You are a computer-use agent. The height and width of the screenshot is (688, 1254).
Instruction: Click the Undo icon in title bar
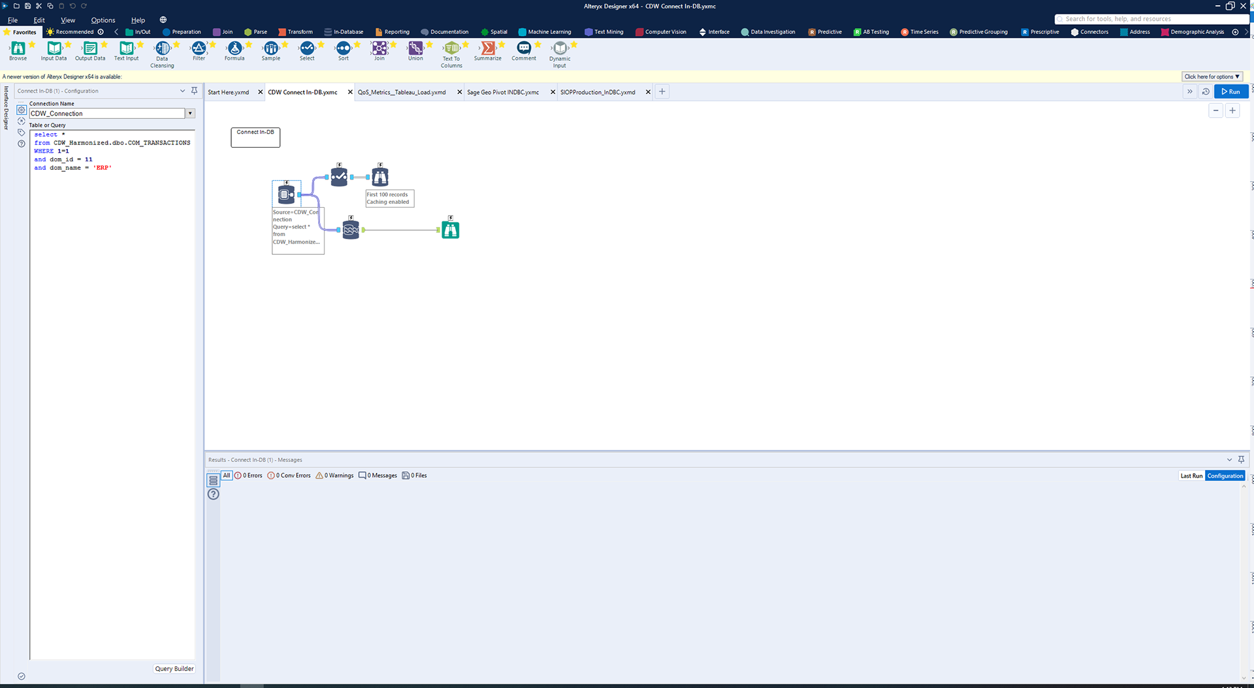point(72,6)
